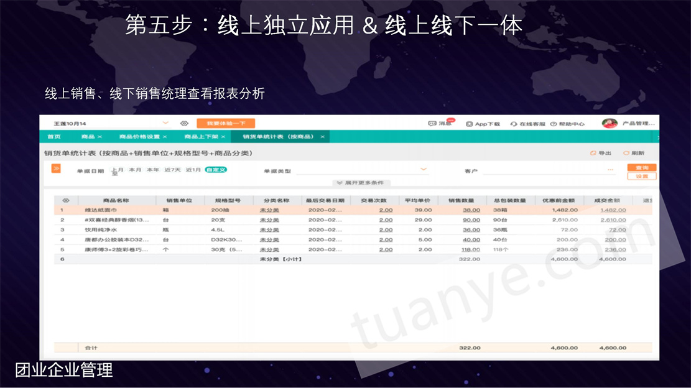Close the 商品上下架 tab
Image resolution: width=691 pixels, height=388 pixels.
coord(223,137)
